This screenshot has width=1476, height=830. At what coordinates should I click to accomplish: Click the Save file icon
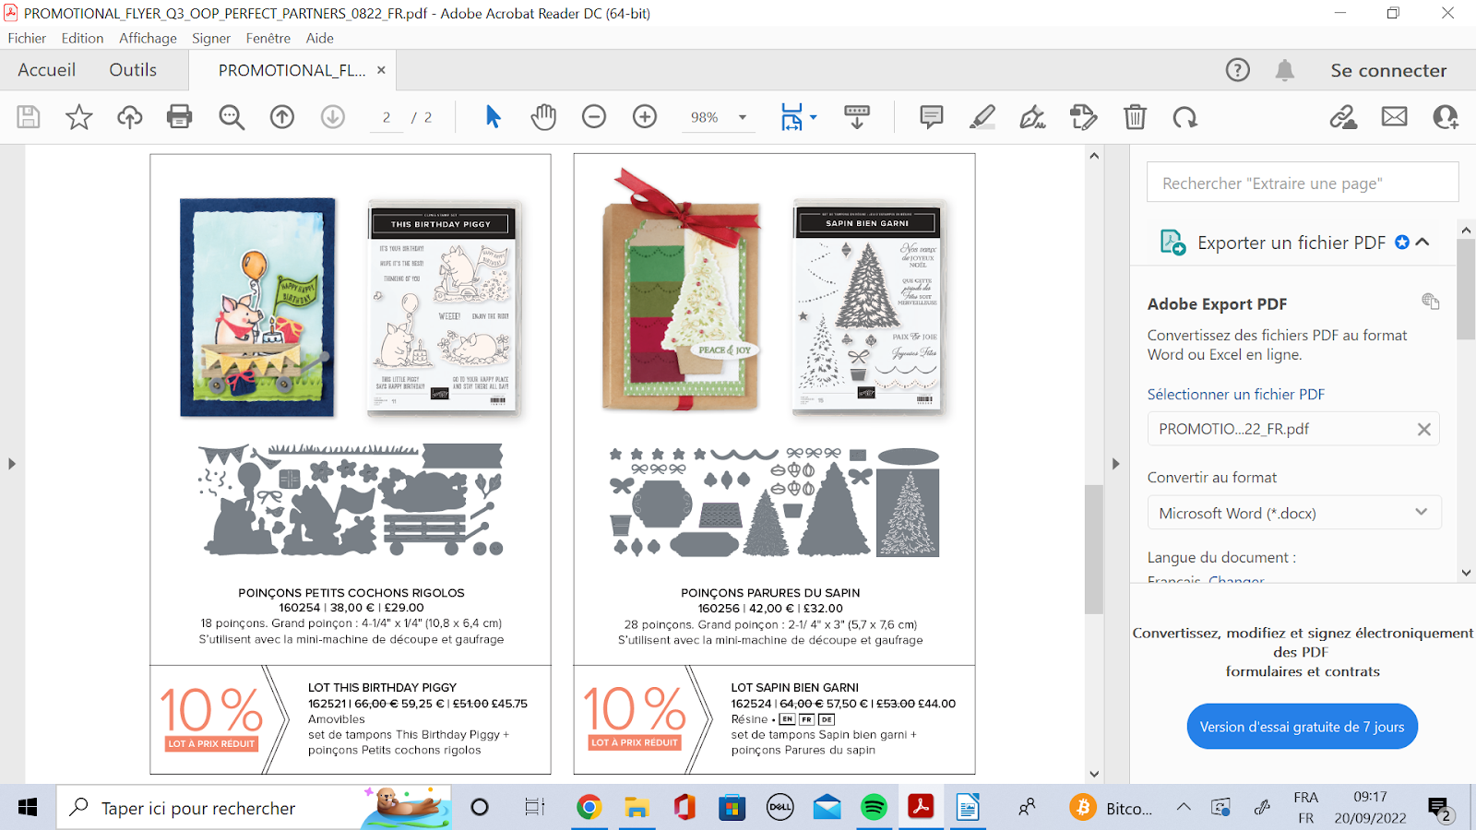pyautogui.click(x=29, y=117)
